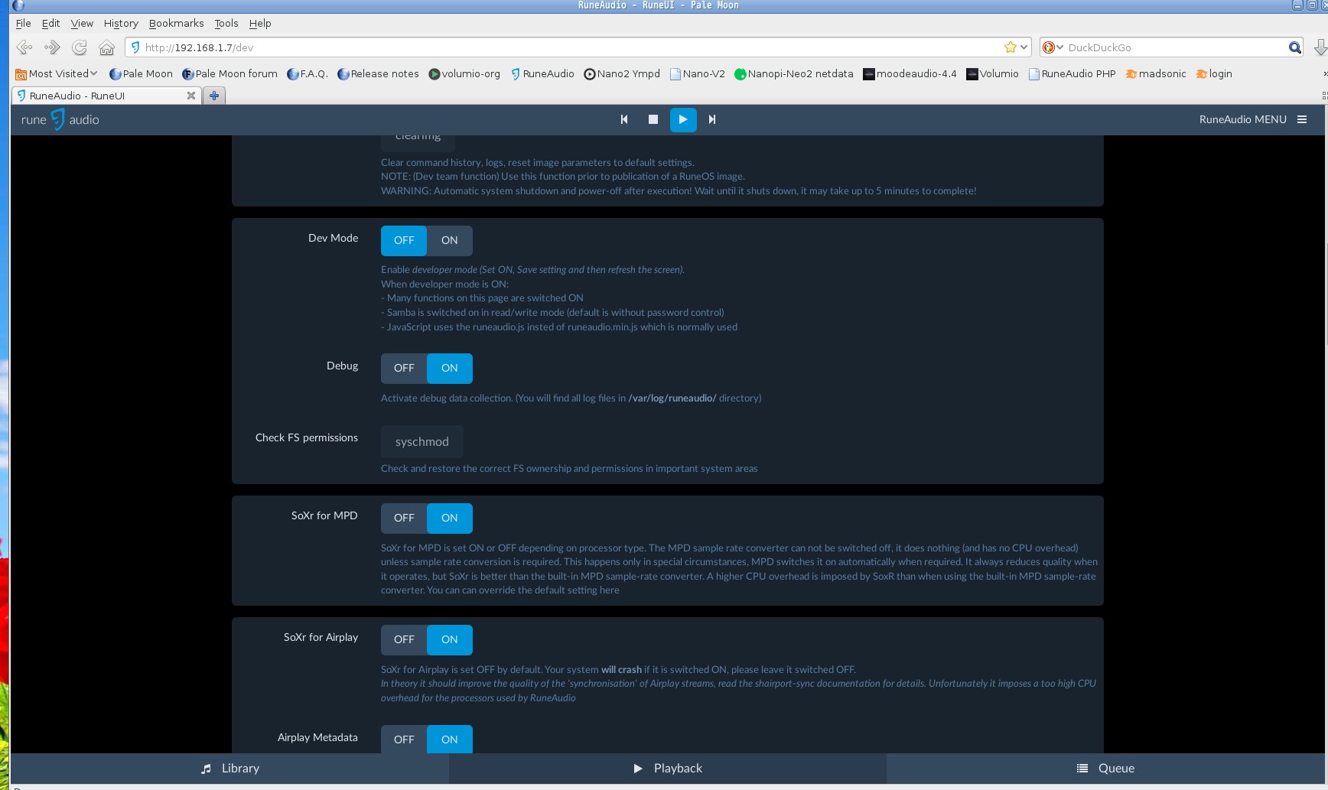Open the search engine selector dropdown

(1053, 47)
